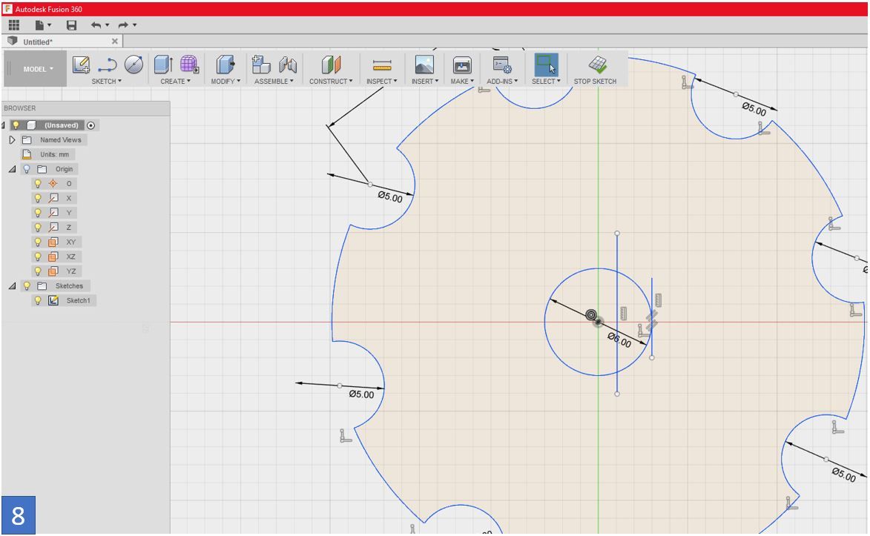870x536 pixels.
Task: Click the Units: mm document icon
Action: [27, 154]
